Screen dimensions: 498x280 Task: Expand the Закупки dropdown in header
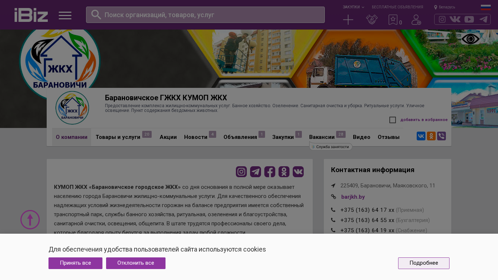click(353, 7)
